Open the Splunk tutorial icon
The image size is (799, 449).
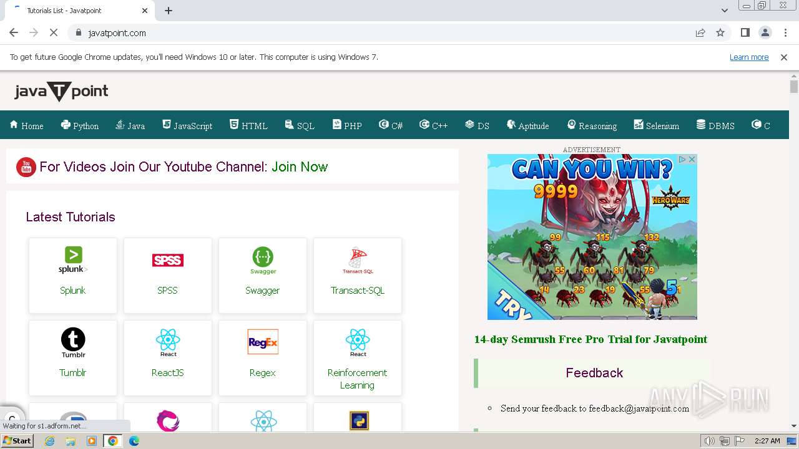73,260
